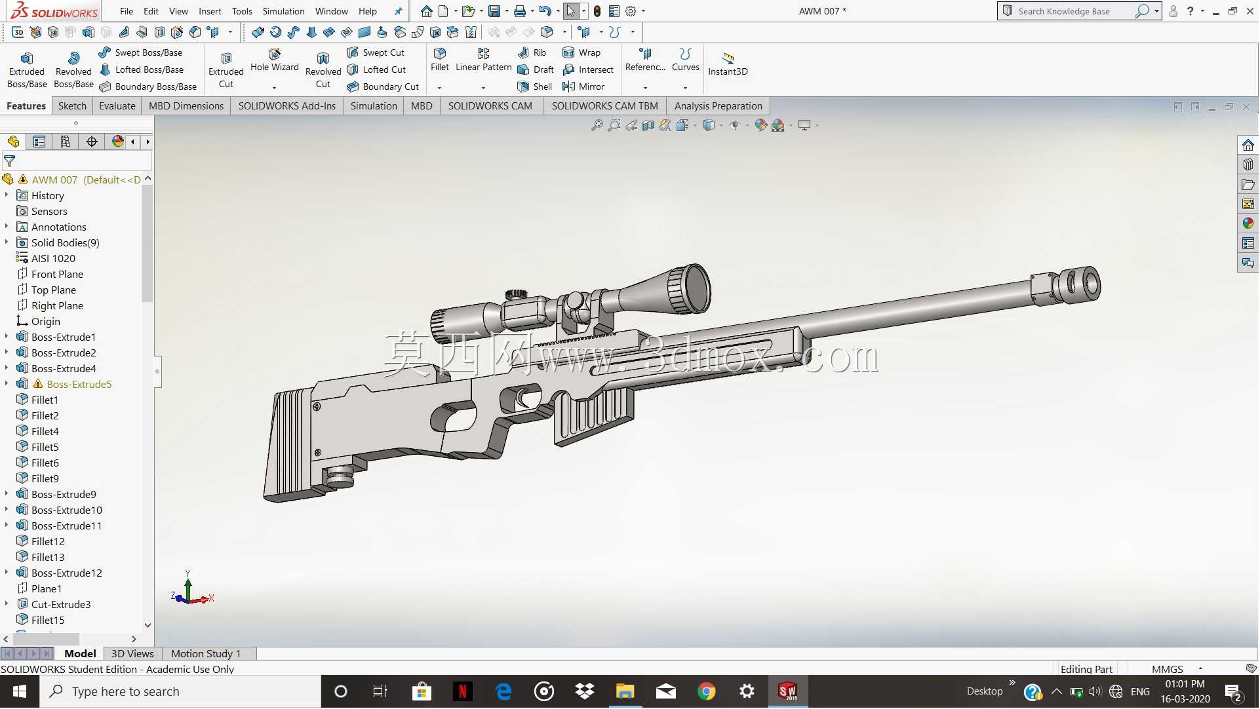Image resolution: width=1260 pixels, height=709 pixels.
Task: Switch to the Sketch tab
Action: coord(72,106)
